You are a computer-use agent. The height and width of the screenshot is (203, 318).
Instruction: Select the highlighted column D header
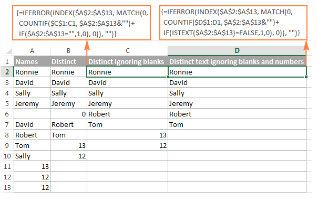click(237, 50)
